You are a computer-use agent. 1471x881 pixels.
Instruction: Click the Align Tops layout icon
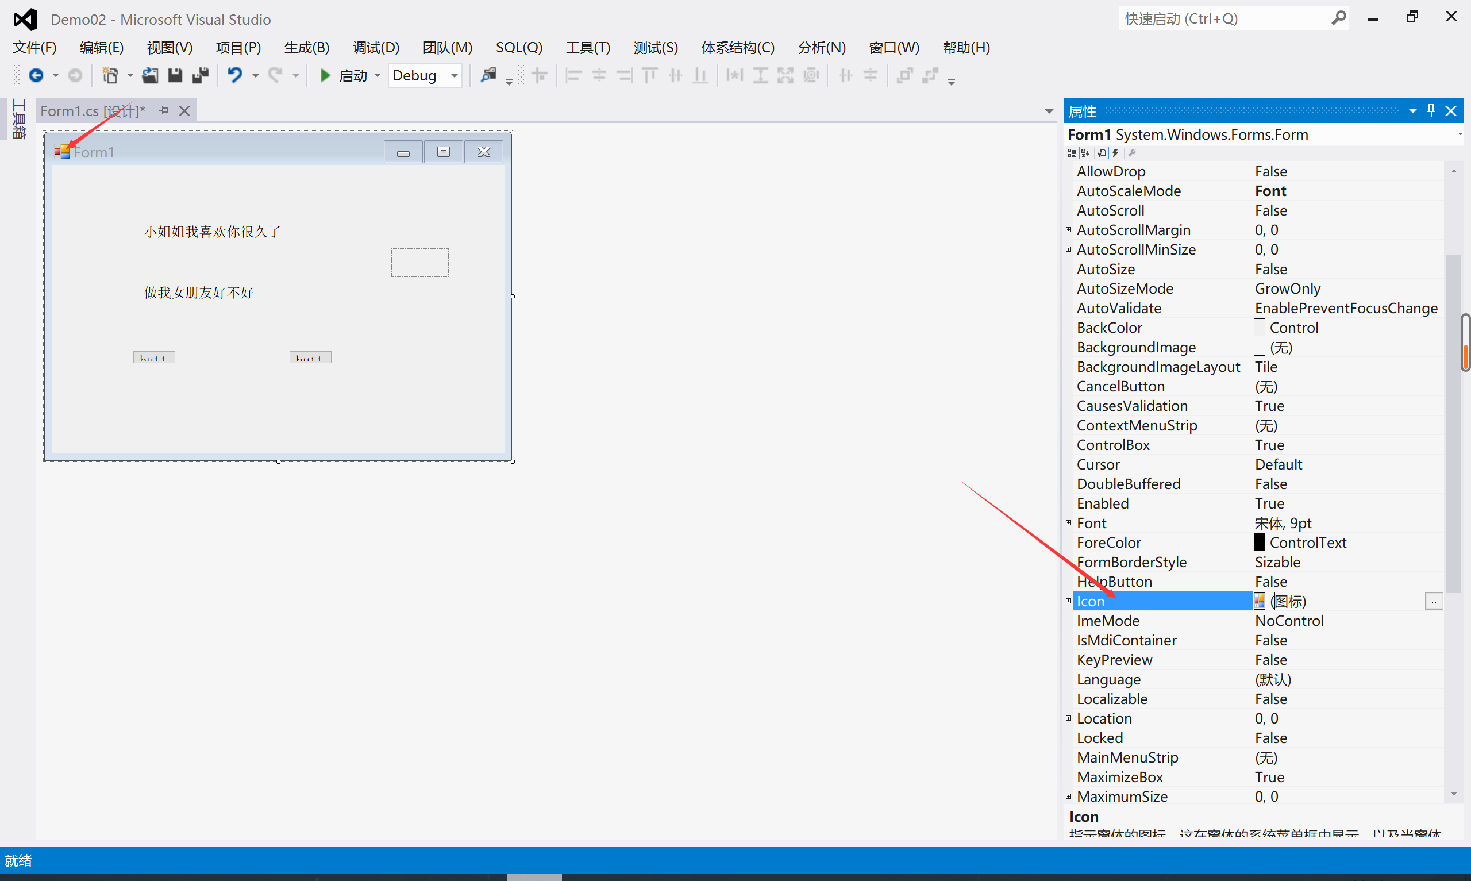(x=650, y=75)
